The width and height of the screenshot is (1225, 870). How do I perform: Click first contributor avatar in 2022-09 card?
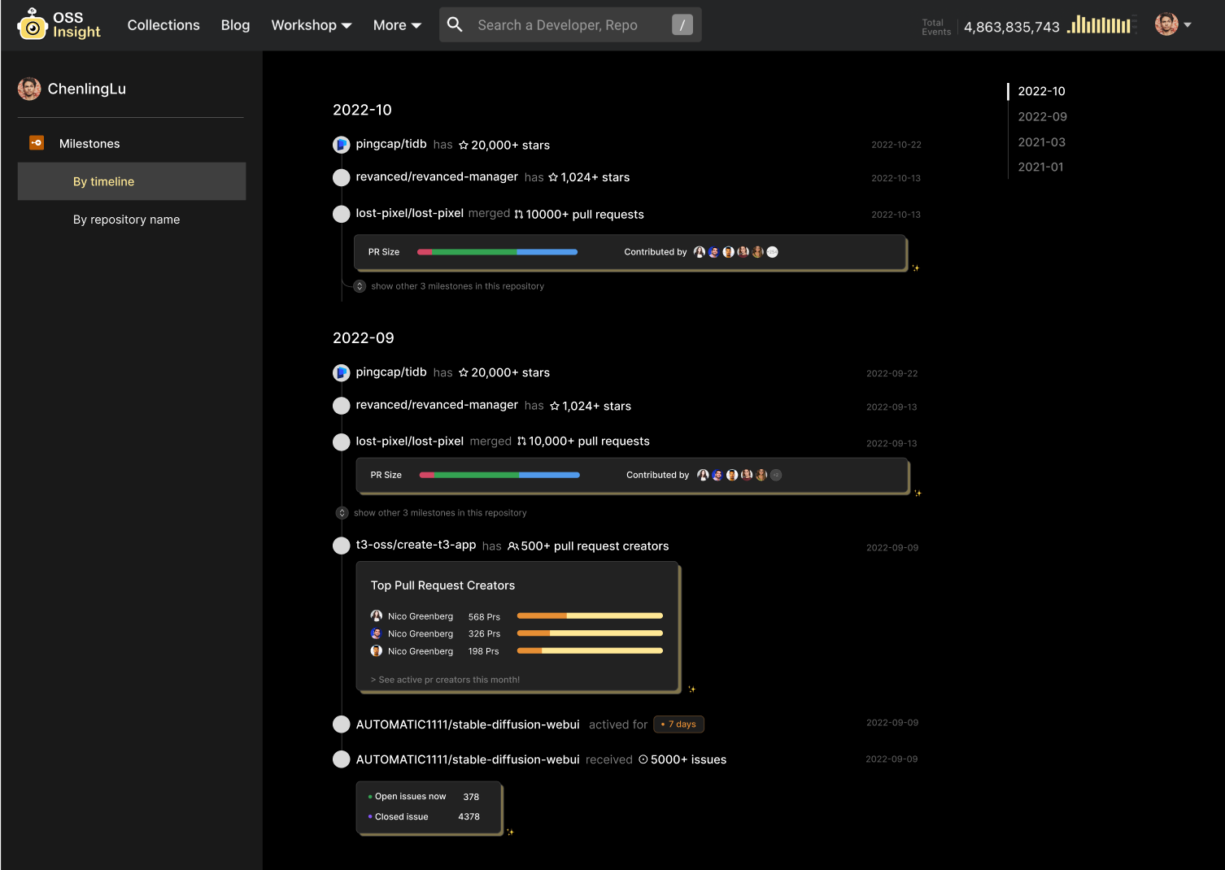click(x=703, y=475)
